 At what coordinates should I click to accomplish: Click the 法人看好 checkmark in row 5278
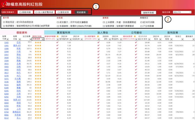[x=99, y=76]
